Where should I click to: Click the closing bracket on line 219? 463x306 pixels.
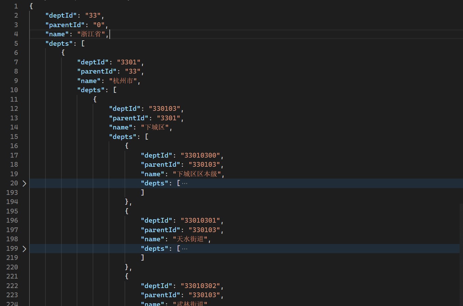pyautogui.click(x=143, y=258)
